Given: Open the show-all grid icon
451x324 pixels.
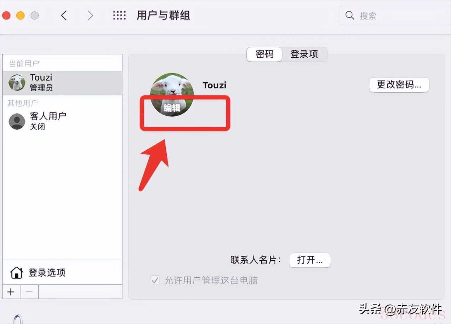Looking at the screenshot, I should (119, 15).
